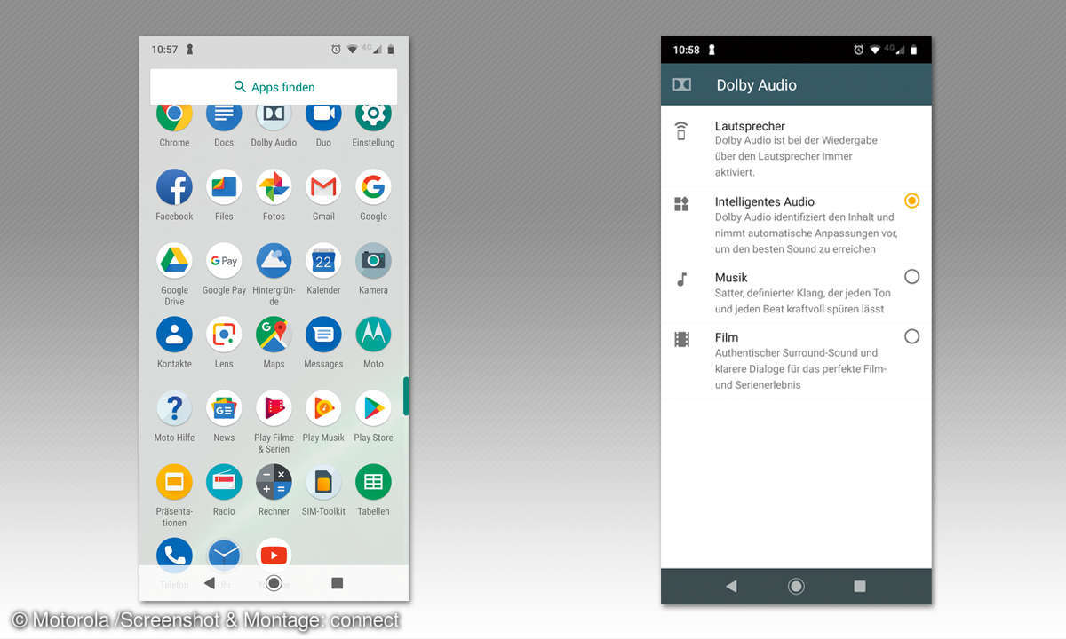Launch the News app
Image resolution: width=1066 pixels, height=639 pixels.
click(x=224, y=408)
